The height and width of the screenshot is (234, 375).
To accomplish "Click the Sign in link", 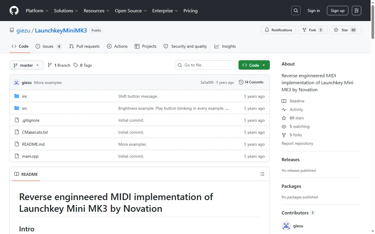I will coord(313,11).
